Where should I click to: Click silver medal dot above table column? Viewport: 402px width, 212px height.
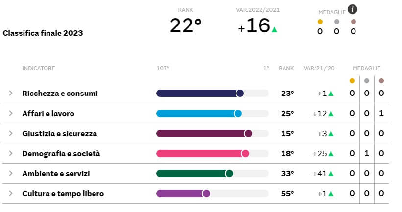(367, 81)
